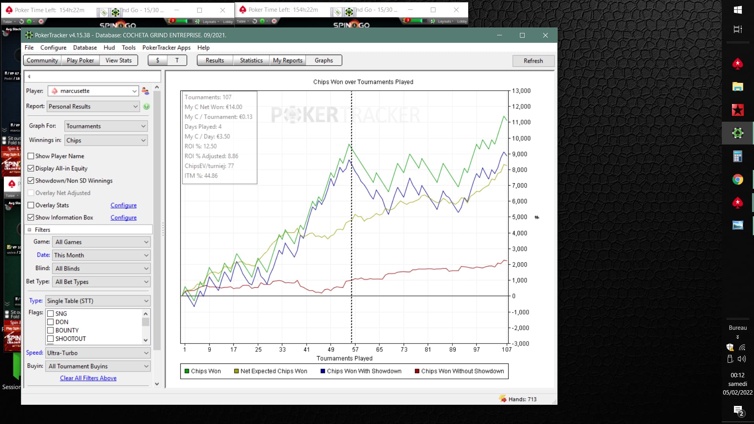
Task: Check the BOUNTY flag
Action: (50, 331)
